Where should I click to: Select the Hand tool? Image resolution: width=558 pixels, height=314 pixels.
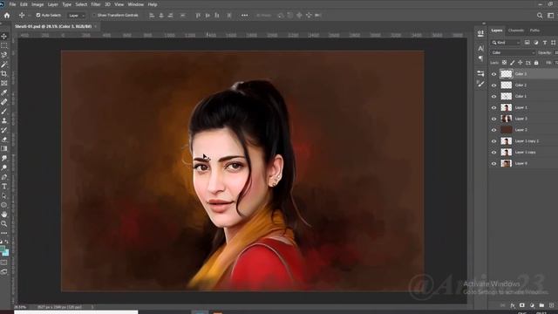tap(4, 215)
